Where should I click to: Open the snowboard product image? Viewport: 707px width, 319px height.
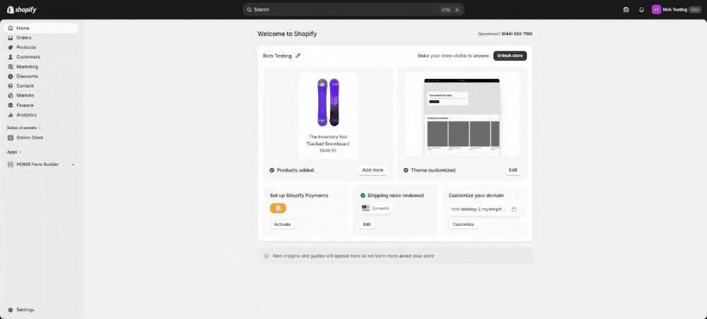pos(328,102)
